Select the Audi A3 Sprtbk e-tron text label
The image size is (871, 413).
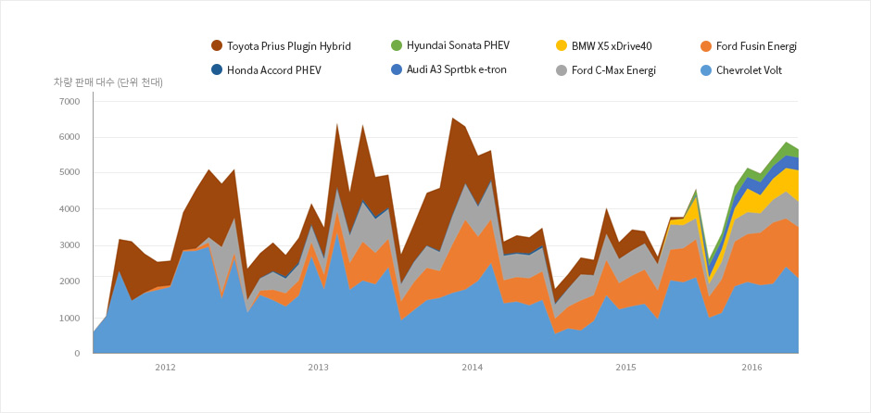pyautogui.click(x=456, y=69)
